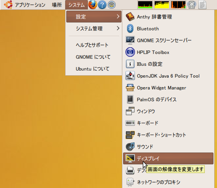
Task: Open highlighted ディスプレイ text label
Action: [148, 158]
